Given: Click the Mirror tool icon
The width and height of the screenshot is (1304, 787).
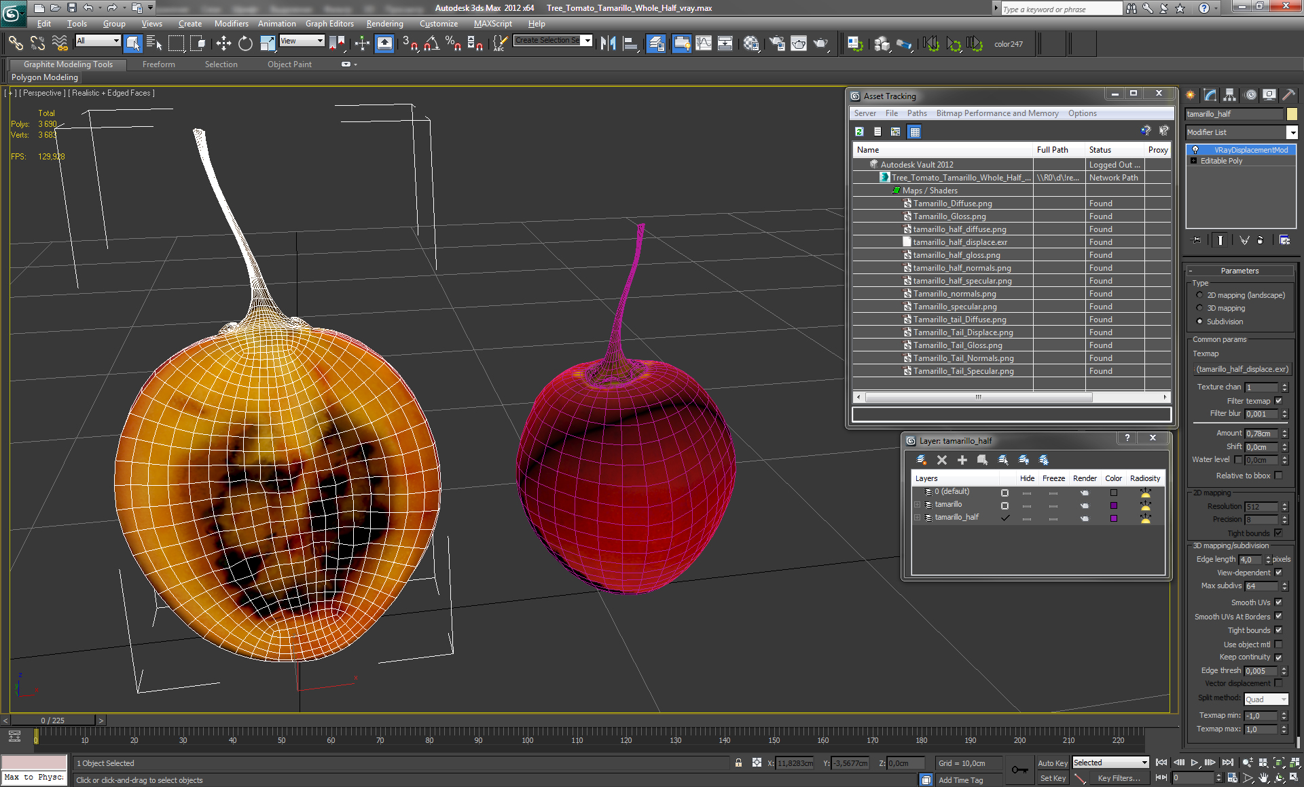Looking at the screenshot, I should (x=608, y=43).
